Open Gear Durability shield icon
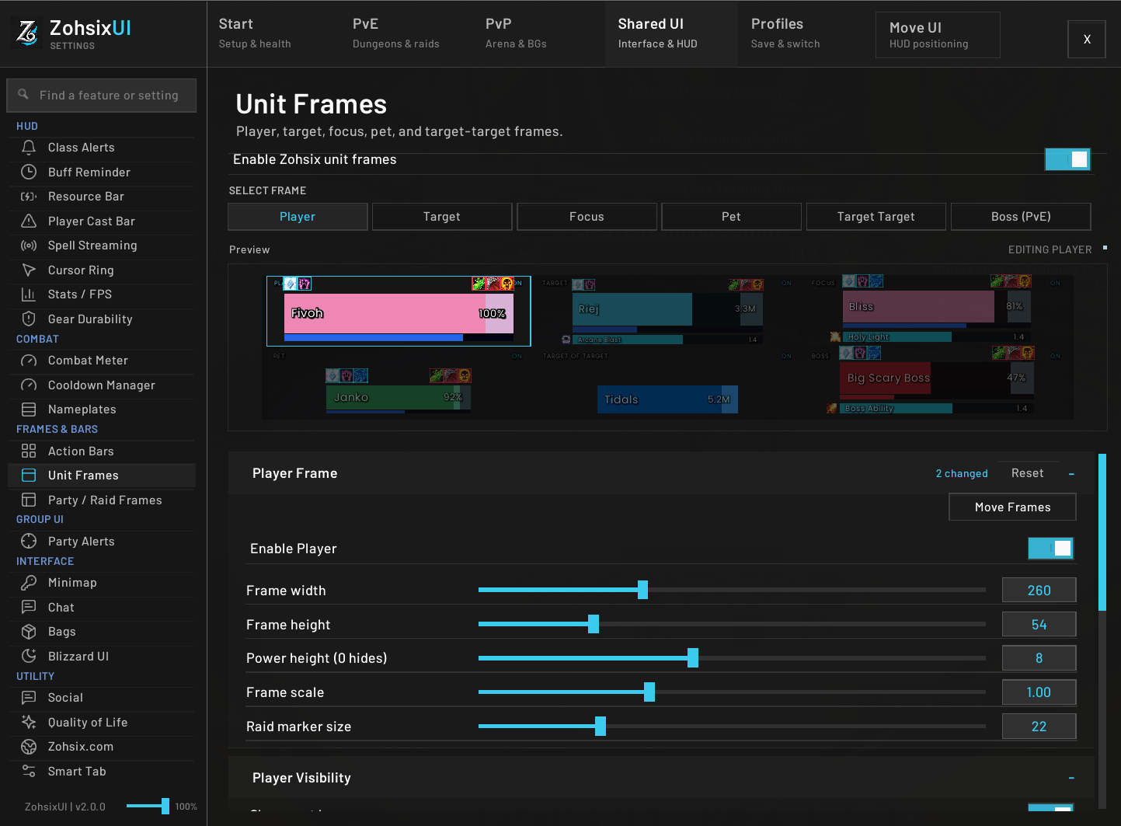 29,319
